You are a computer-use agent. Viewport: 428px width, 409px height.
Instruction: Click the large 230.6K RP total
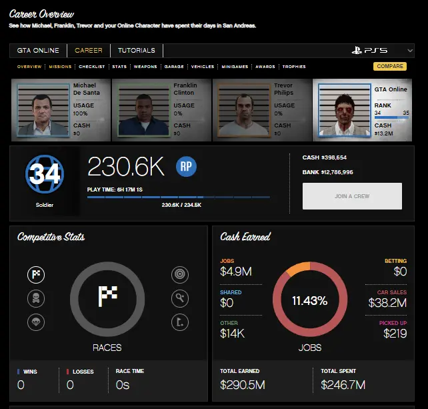(126, 166)
